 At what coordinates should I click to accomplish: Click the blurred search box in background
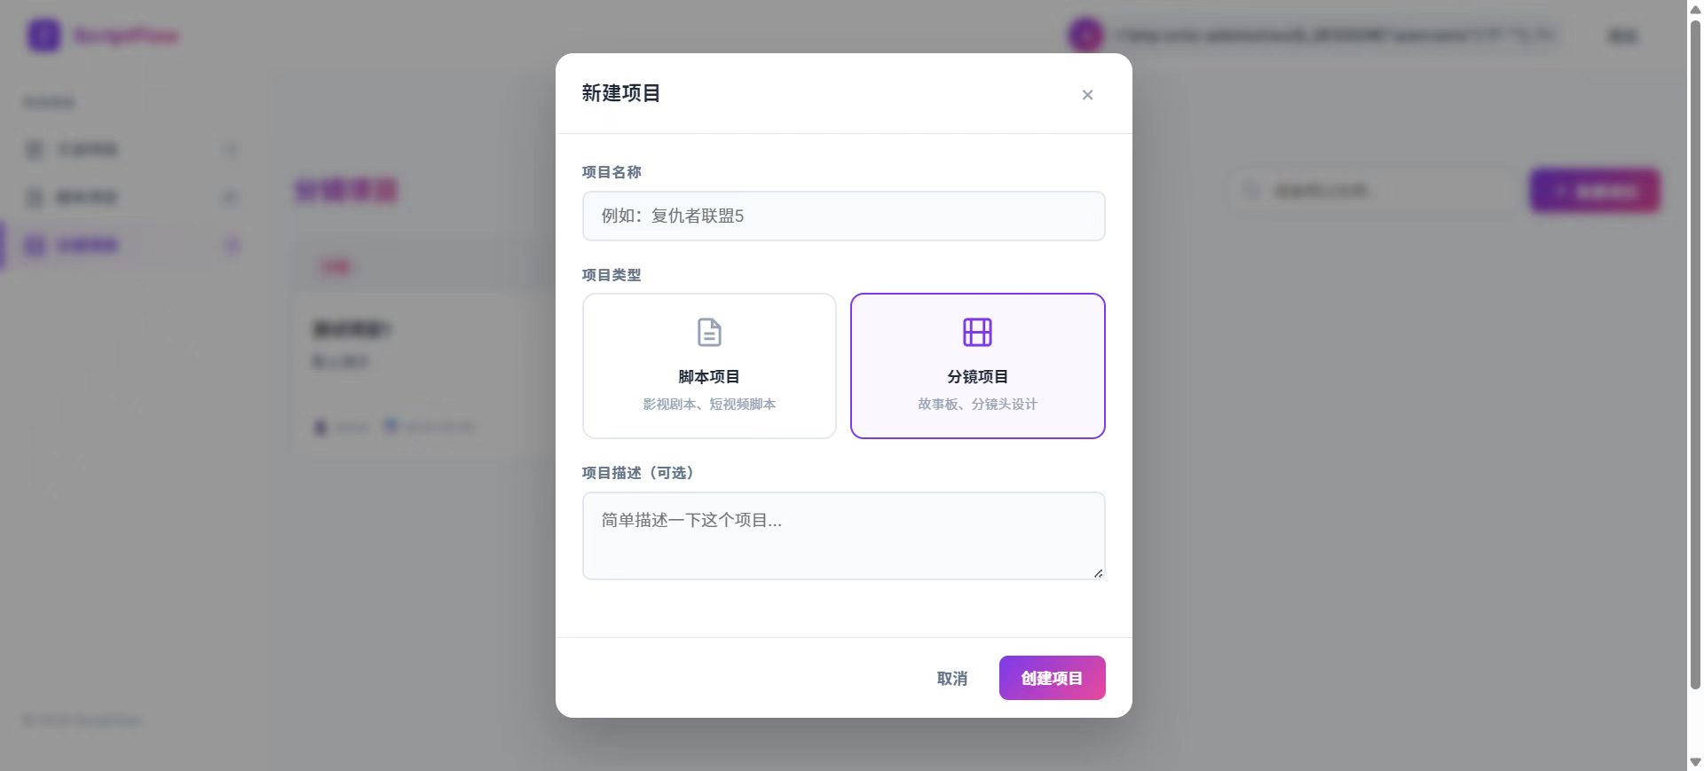[1371, 191]
